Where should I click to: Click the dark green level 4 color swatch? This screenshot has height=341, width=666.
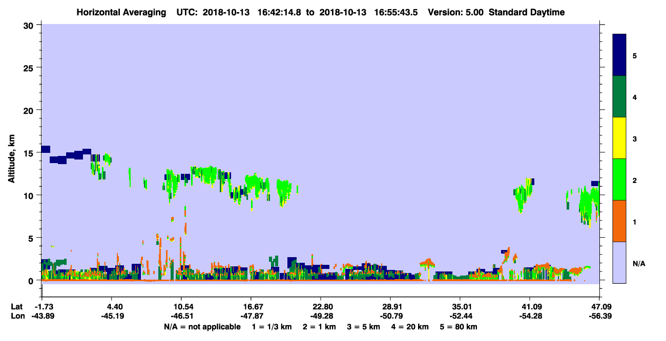619,97
